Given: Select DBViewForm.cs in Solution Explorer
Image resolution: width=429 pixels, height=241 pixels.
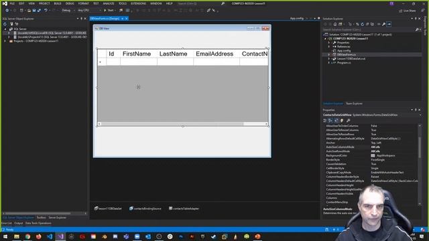Looking at the screenshot, I should 346,55.
